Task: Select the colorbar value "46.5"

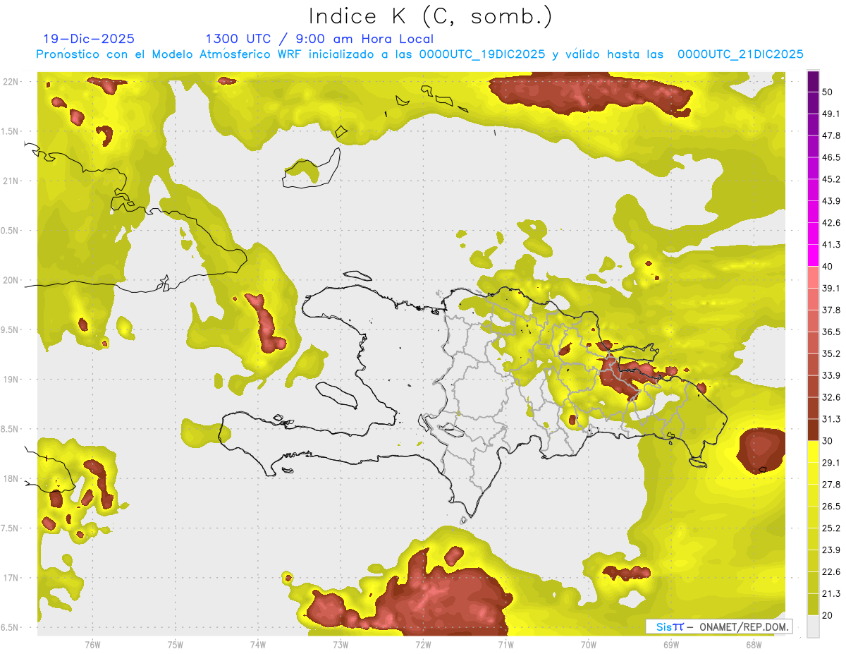Action: (831, 157)
